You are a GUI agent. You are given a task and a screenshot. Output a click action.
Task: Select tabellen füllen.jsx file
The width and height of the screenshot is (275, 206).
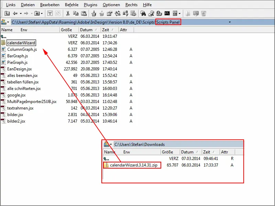point(23,82)
